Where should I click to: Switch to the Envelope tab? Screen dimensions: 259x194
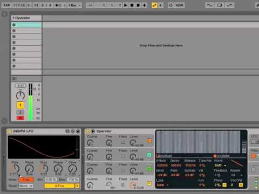pos(164,156)
